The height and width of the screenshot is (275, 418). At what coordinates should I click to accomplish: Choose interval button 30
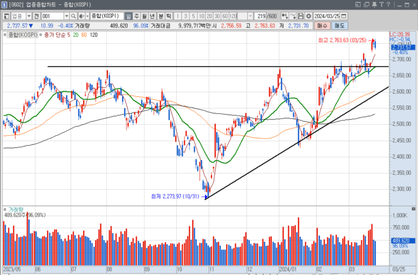217,16
